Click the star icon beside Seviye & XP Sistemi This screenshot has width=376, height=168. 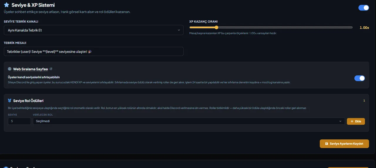pos(6,5)
